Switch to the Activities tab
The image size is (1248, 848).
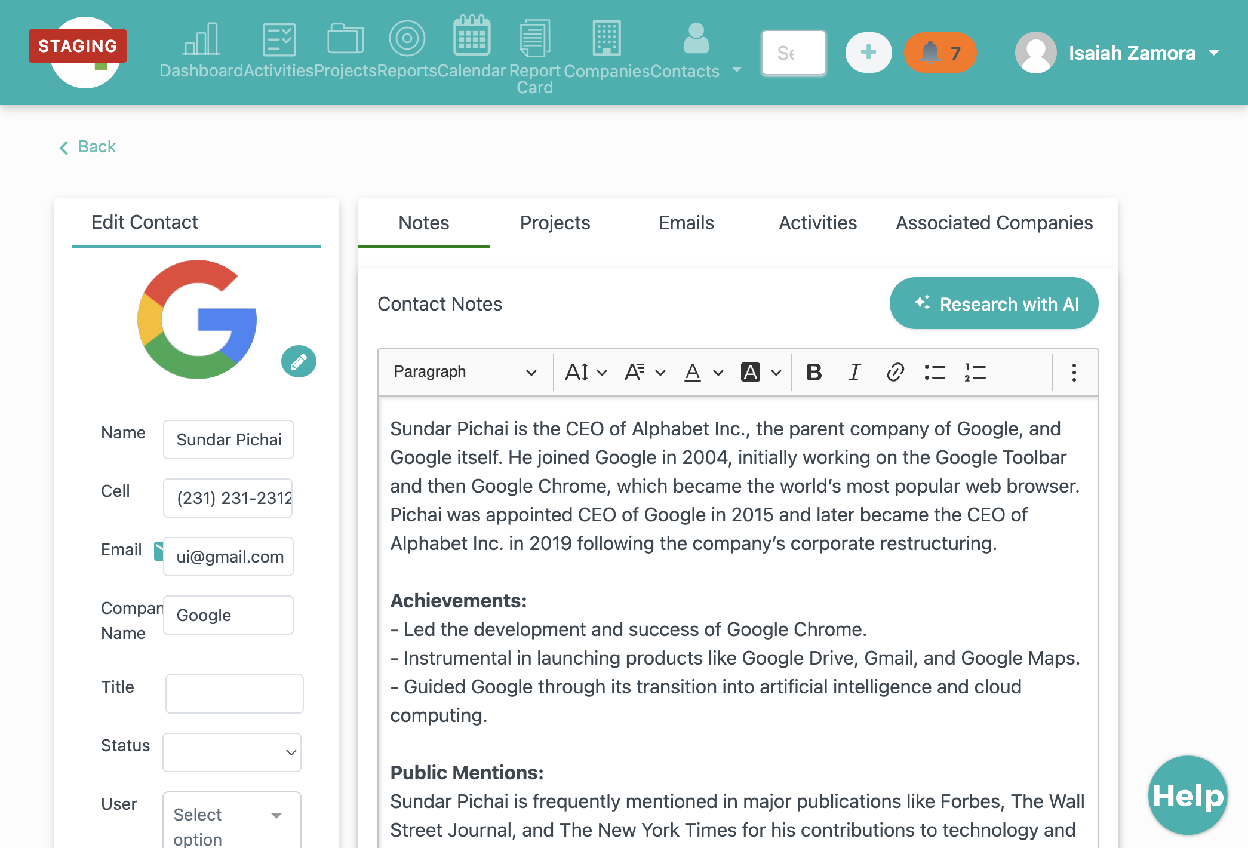(x=817, y=223)
